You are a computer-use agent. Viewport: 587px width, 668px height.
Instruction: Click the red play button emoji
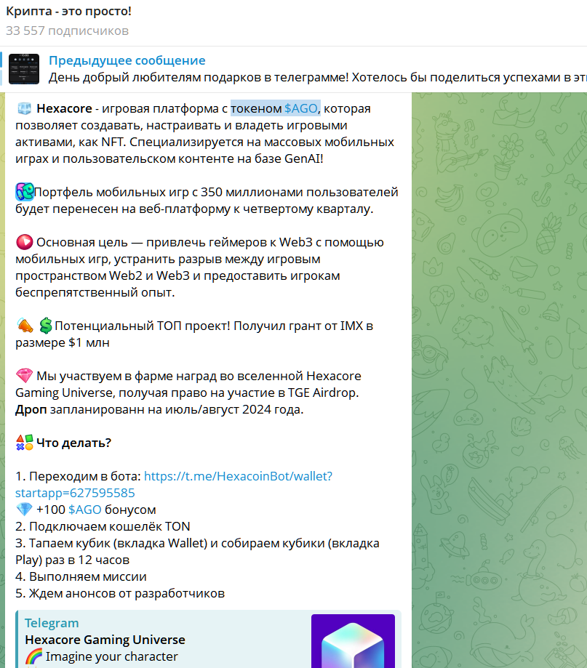[24, 242]
